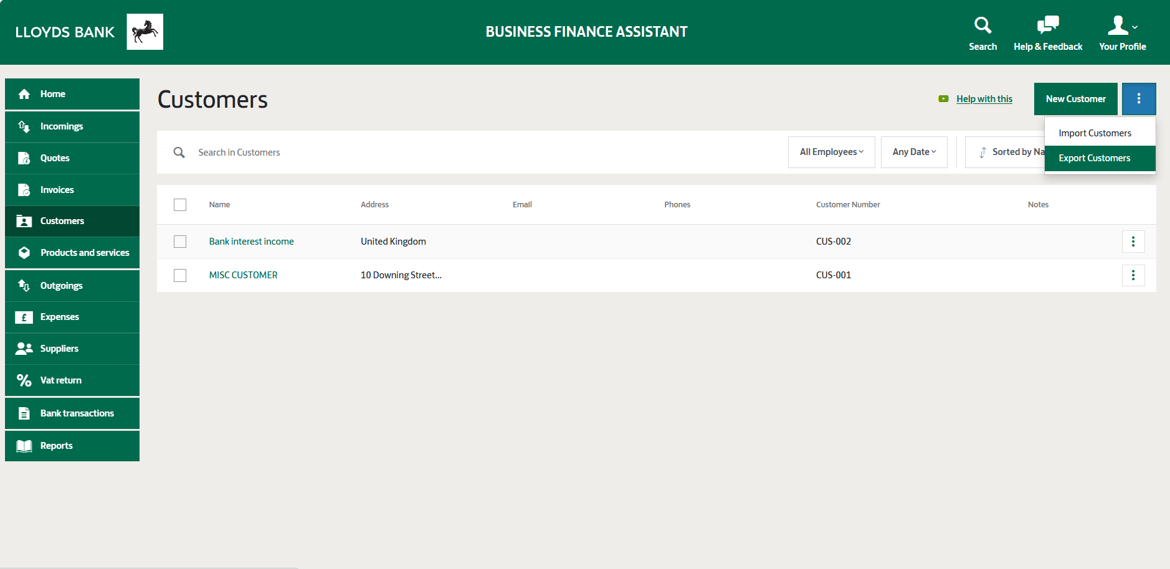Click the Name column header
This screenshot has width=1170, height=569.
pos(220,205)
